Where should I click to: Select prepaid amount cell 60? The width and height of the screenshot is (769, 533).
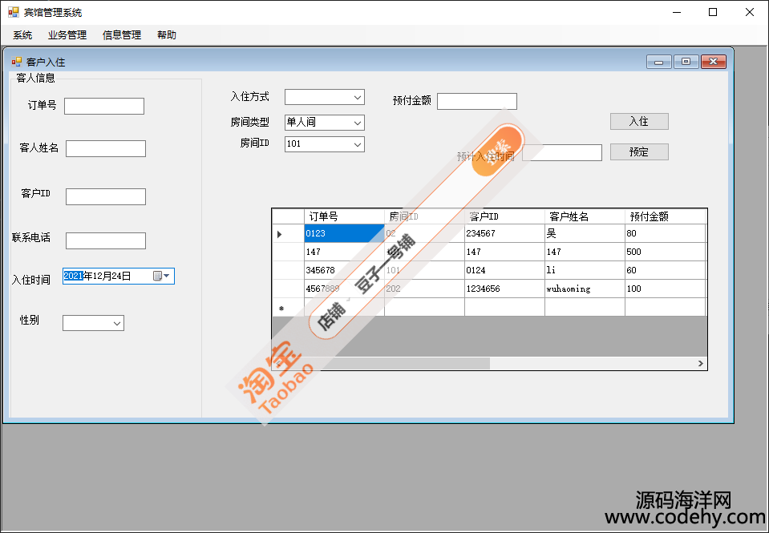pyautogui.click(x=666, y=270)
